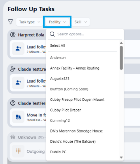Image resolution: width=140 pixels, height=164 pixels.
Task: Click the scroll up arrow in list
Action: [x=121, y=43]
